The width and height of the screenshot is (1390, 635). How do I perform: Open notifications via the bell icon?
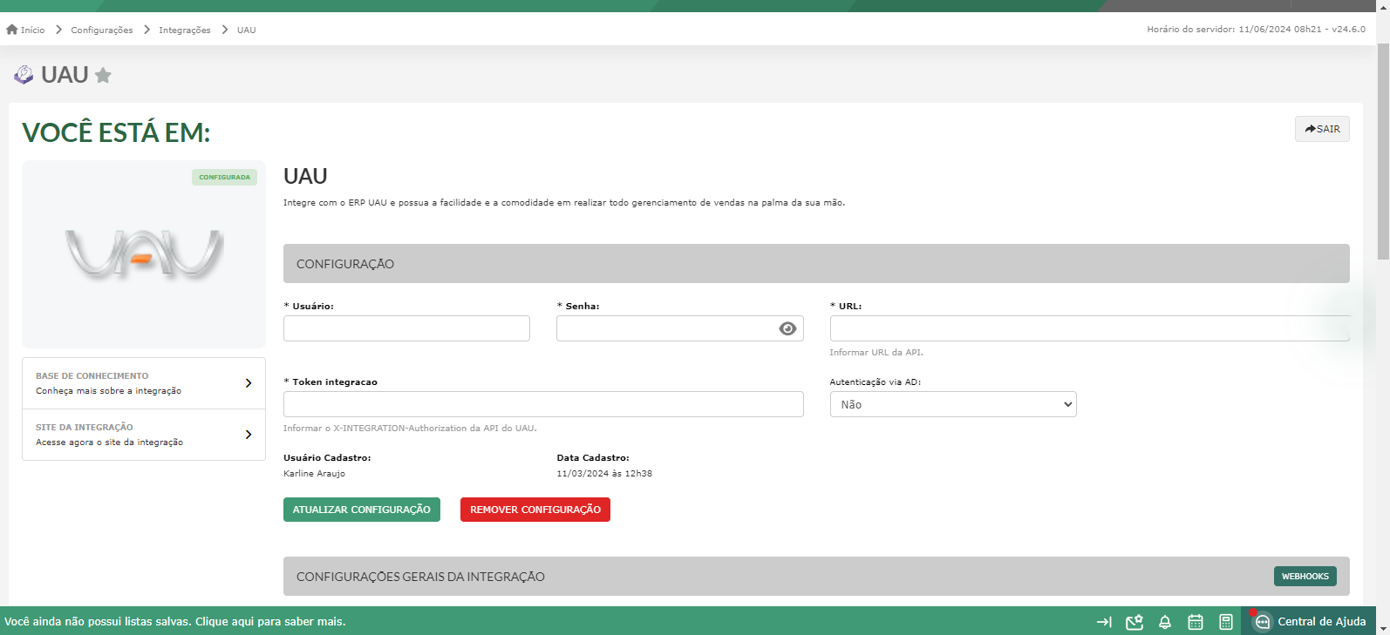pyautogui.click(x=1165, y=622)
